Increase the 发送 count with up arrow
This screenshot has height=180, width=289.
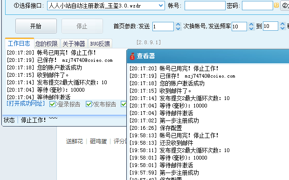178,24
